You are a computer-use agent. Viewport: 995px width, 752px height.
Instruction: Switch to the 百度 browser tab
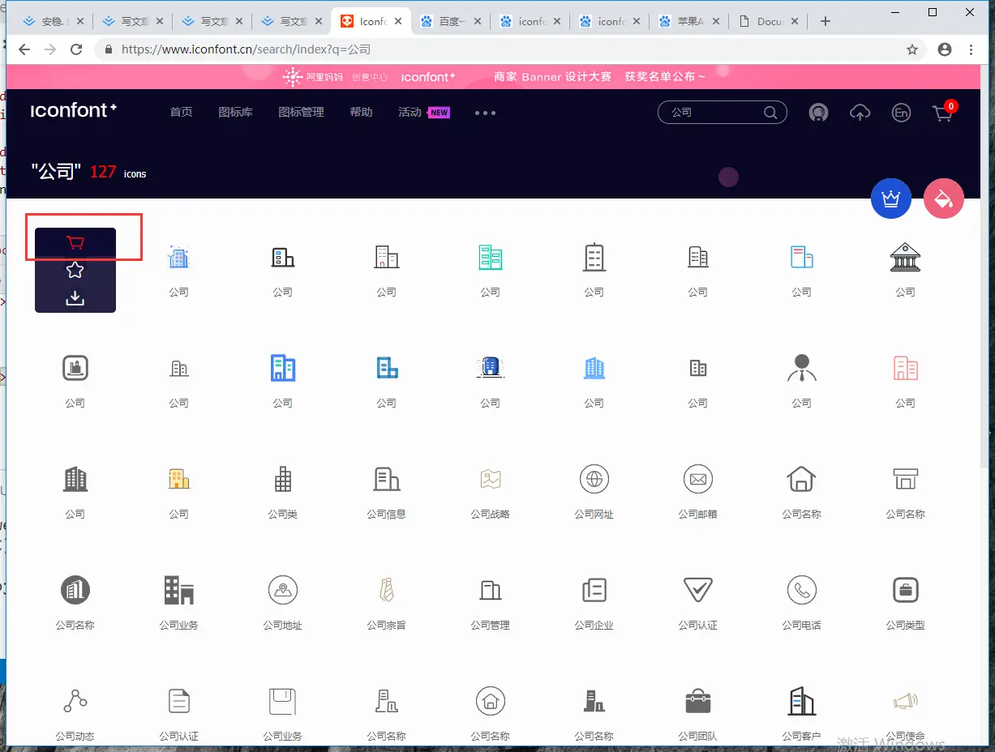tap(450, 22)
